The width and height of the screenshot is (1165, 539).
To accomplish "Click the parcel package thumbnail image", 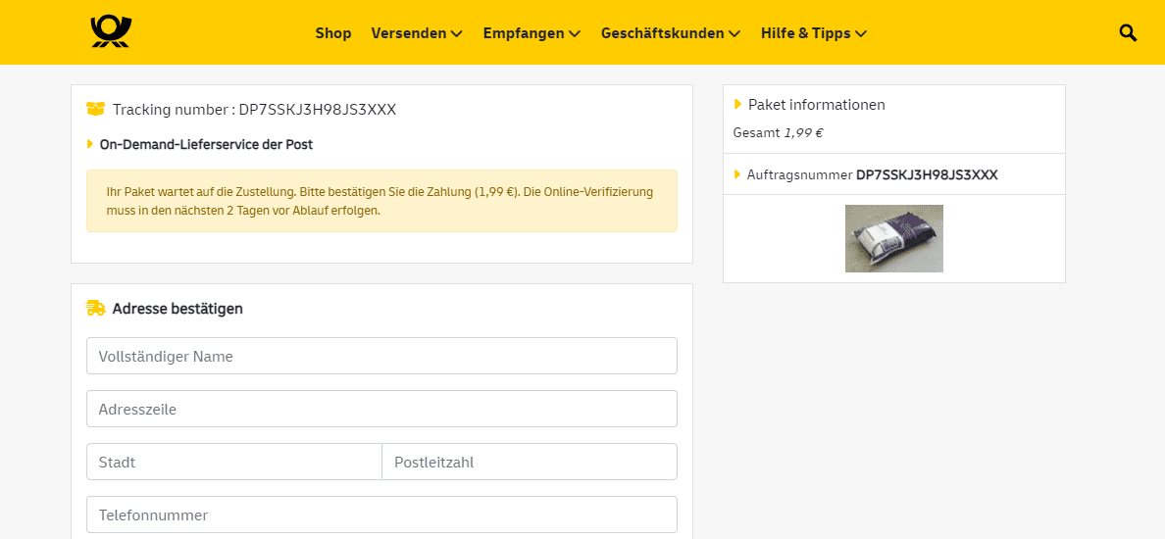I will pyautogui.click(x=893, y=238).
